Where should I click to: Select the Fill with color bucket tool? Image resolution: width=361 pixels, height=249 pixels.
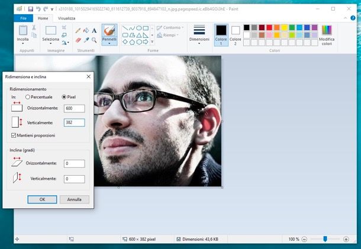point(86,30)
